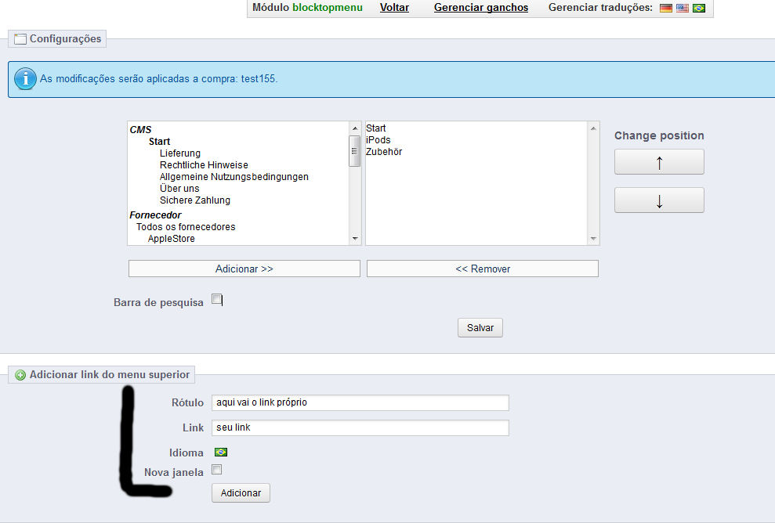Toggle the Barra de pesquisa checkbox
This screenshot has width=775, height=523.
216,299
